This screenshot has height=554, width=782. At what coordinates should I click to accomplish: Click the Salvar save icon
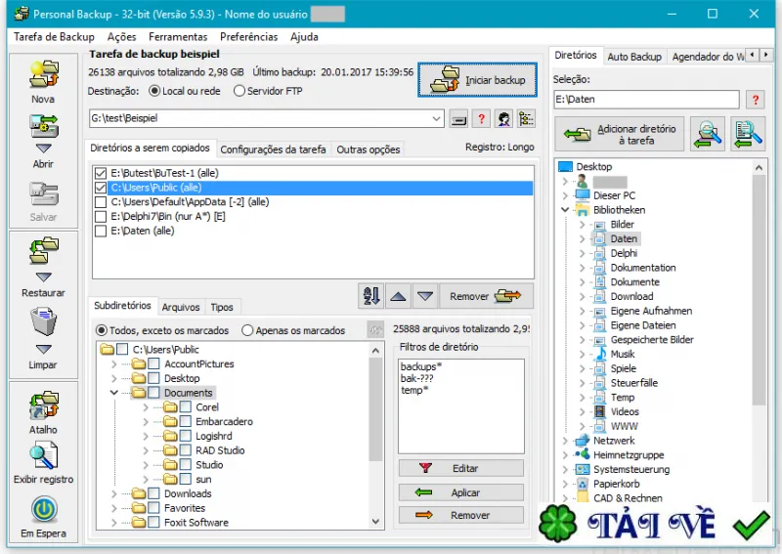[x=43, y=194]
